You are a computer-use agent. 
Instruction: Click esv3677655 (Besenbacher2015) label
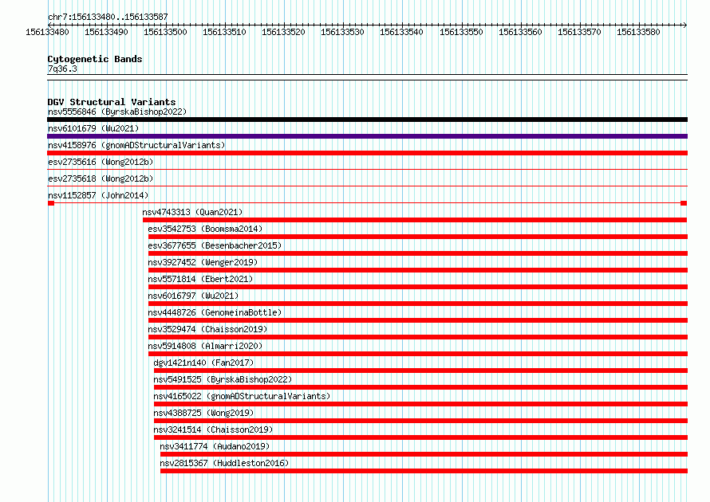pyautogui.click(x=215, y=245)
